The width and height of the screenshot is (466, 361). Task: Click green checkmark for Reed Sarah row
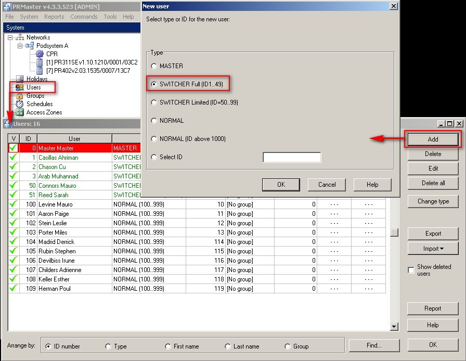click(x=13, y=195)
